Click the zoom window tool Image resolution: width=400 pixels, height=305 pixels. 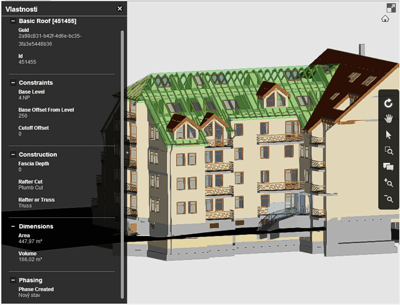coord(388,150)
